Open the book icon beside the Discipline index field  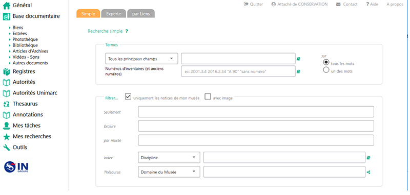368,158
